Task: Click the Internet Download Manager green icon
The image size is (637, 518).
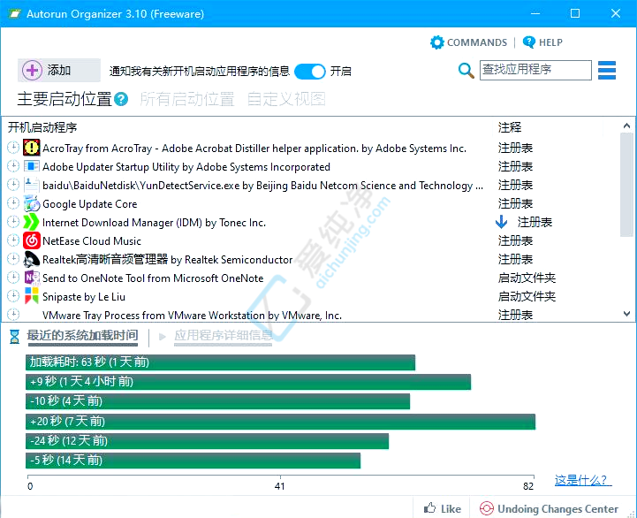Action: (x=31, y=222)
